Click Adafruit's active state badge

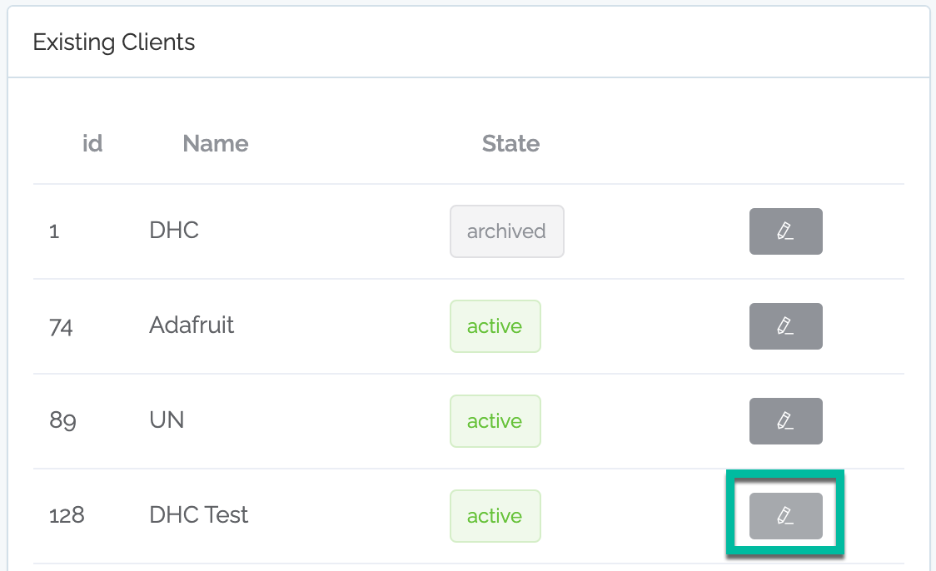click(x=495, y=326)
